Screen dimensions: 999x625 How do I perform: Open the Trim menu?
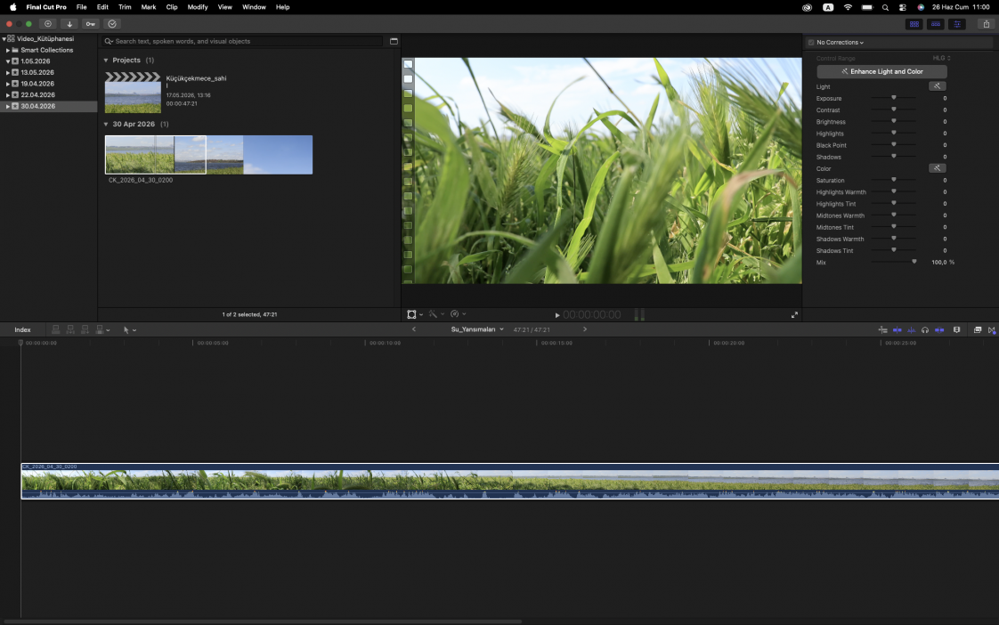pyautogui.click(x=125, y=7)
